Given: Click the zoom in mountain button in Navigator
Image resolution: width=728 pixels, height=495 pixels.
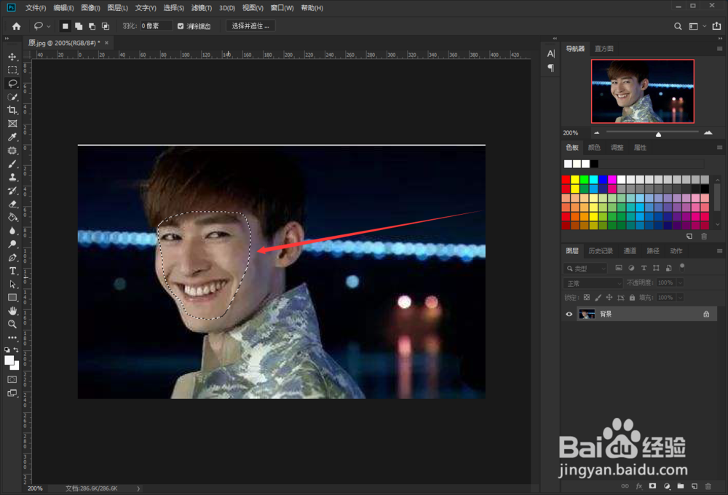Looking at the screenshot, I should pyautogui.click(x=708, y=132).
